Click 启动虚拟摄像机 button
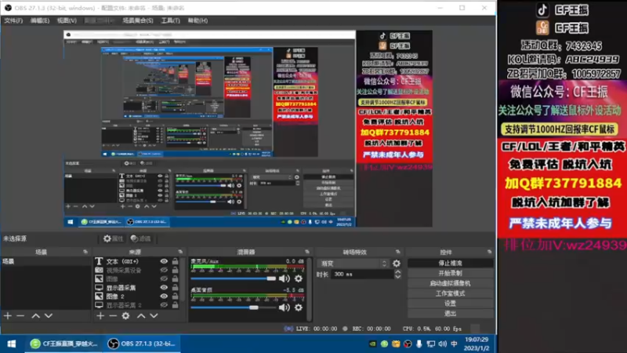 click(x=450, y=283)
